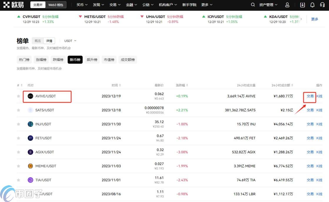The height and width of the screenshot is (202, 329).
Task: Open the notifications bell icon
Action: click(x=313, y=5)
